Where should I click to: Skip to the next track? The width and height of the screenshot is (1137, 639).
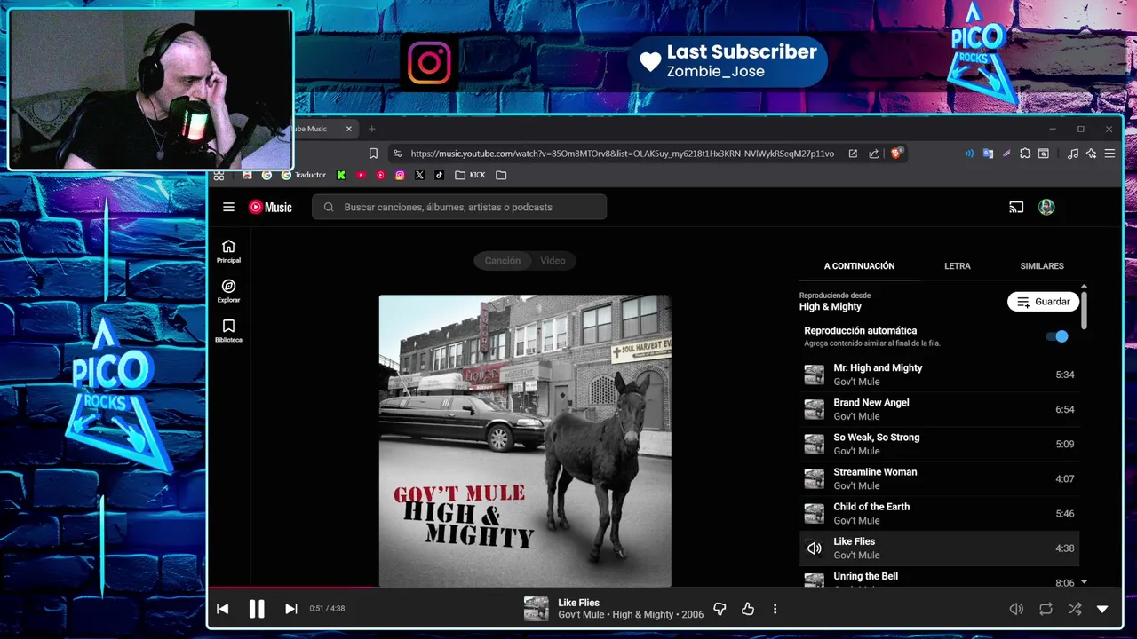[x=290, y=609]
